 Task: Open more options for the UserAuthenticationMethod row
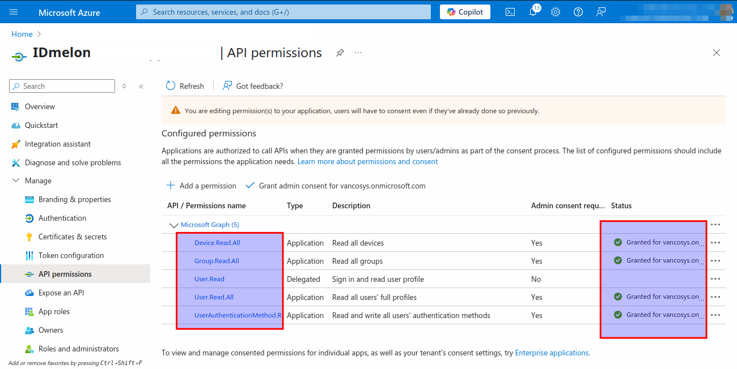click(715, 315)
